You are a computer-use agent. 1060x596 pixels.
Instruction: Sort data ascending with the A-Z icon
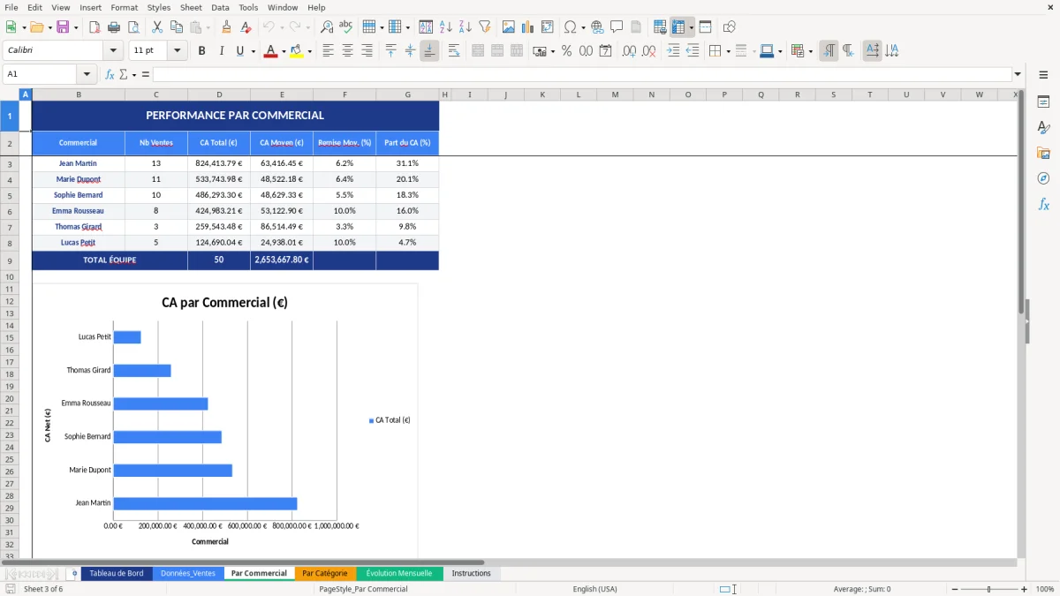click(444, 26)
